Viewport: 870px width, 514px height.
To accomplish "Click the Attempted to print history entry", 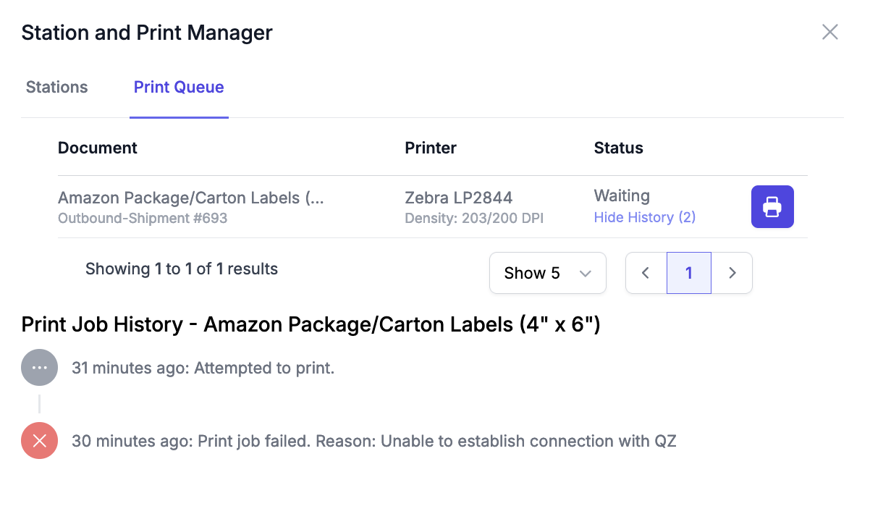I will 203,368.
